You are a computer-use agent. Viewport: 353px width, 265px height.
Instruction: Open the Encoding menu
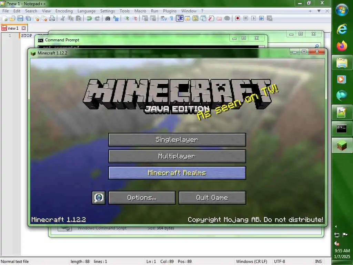click(x=64, y=11)
